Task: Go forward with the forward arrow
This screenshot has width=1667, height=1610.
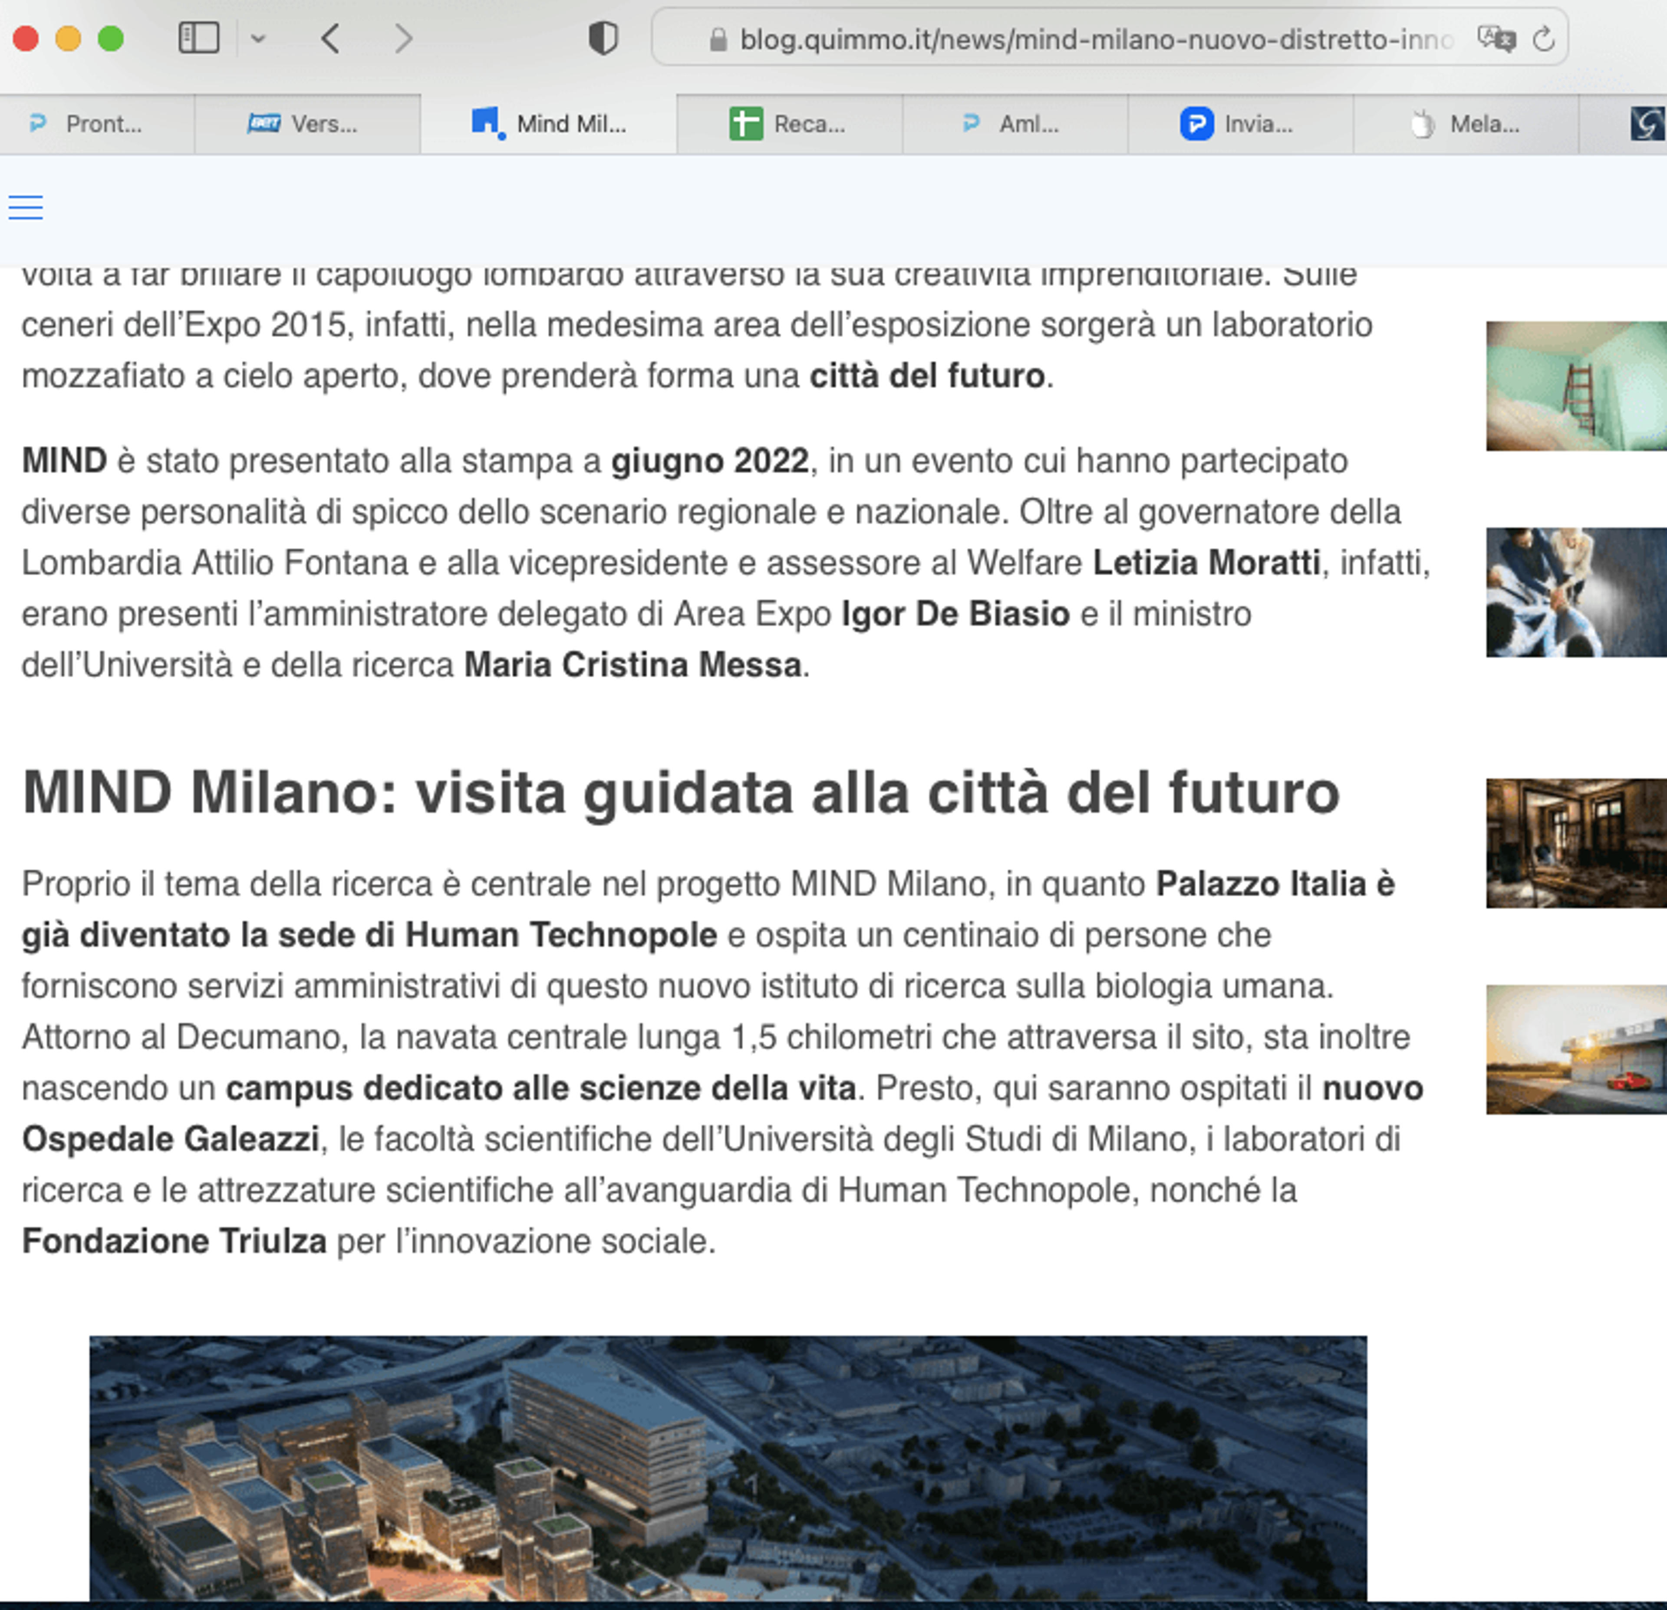Action: coord(404,38)
